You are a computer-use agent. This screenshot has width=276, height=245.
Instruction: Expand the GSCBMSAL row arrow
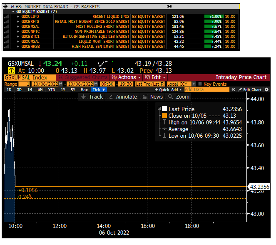pos(18,27)
